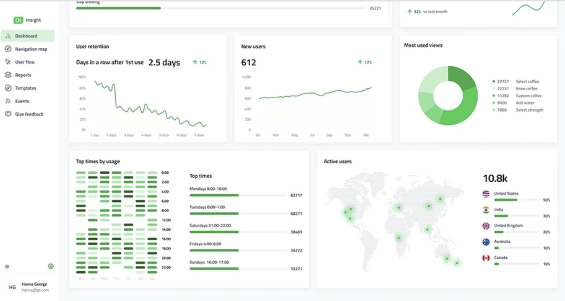Click the HG user avatar
Screen dimensions: 565x301
click(12, 287)
